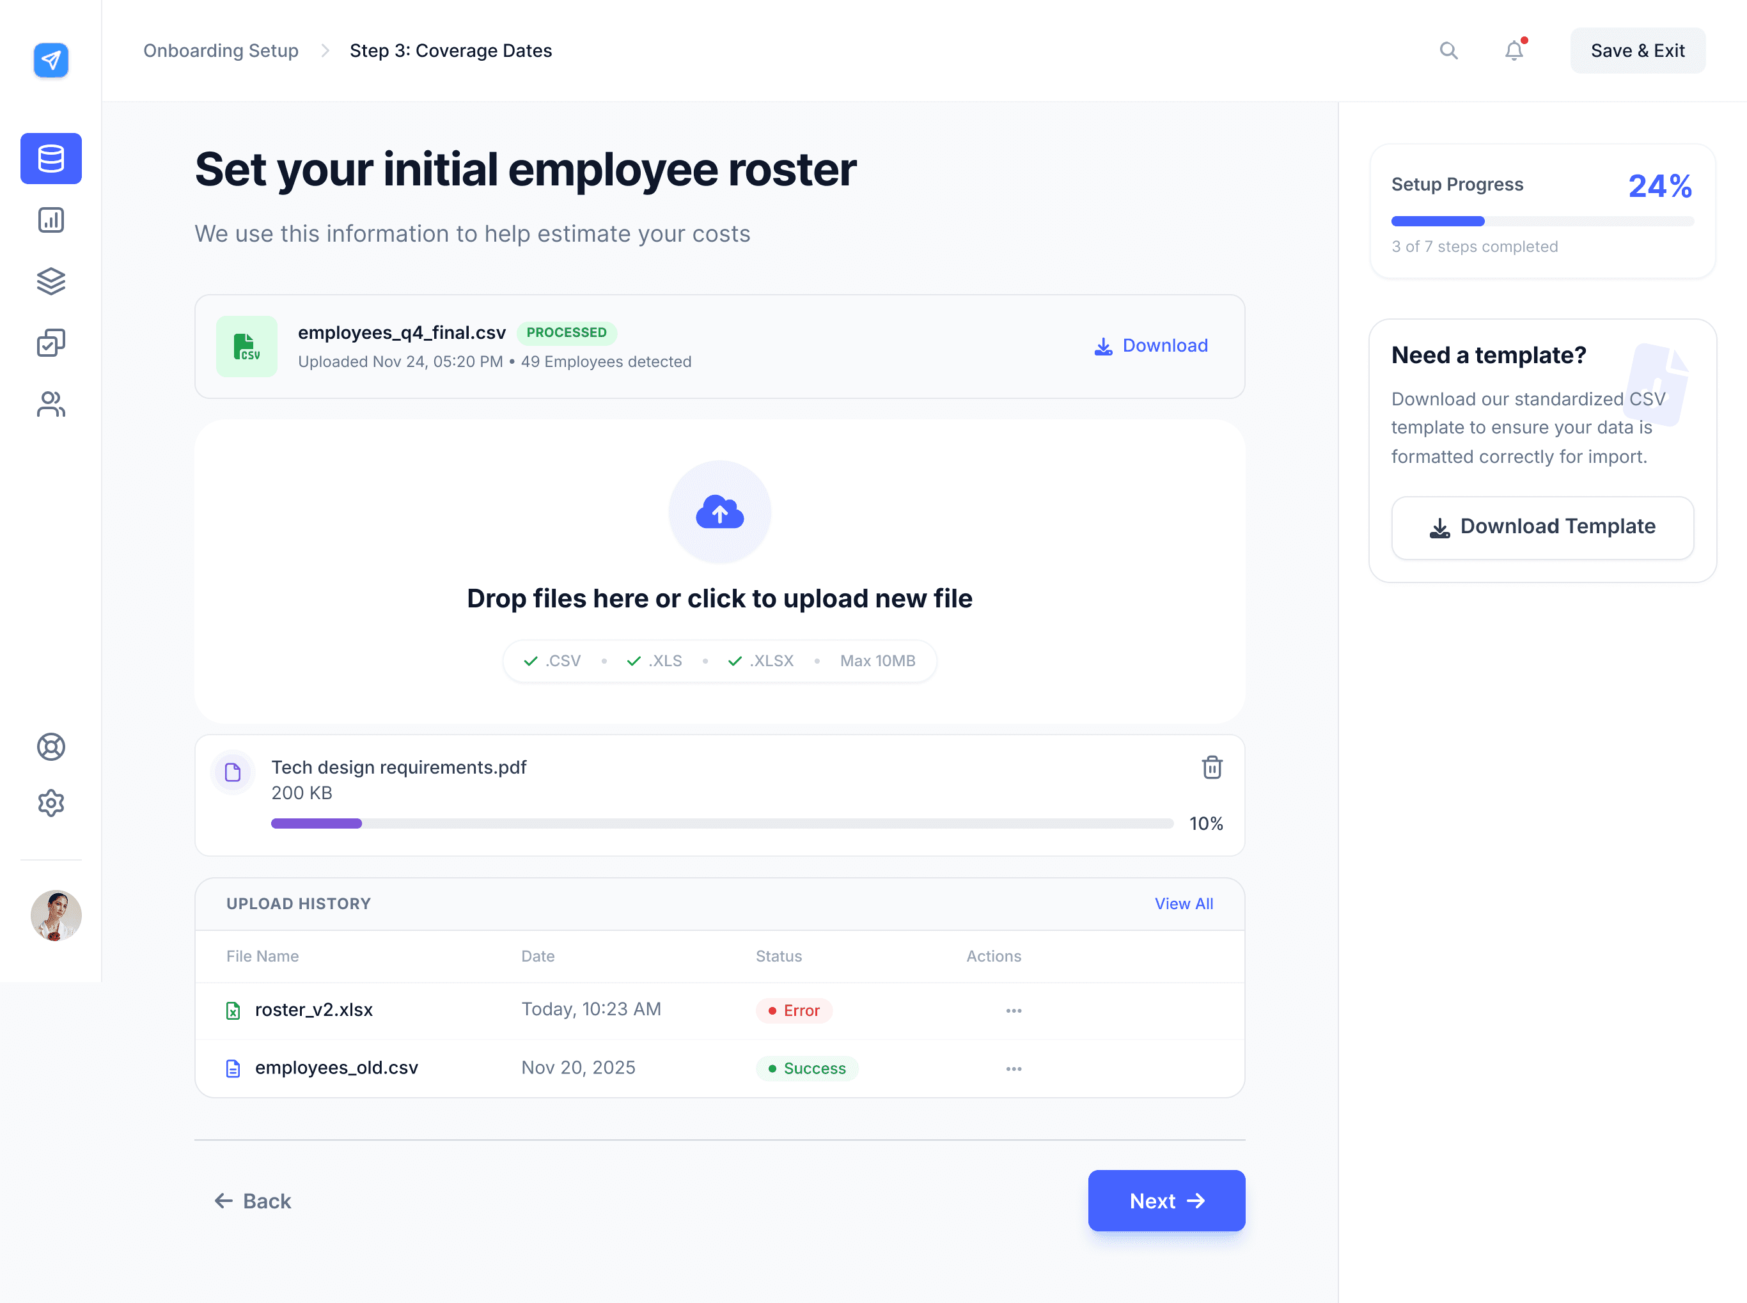
Task: Click the Onboarding Setup breadcrumb
Action: click(221, 51)
